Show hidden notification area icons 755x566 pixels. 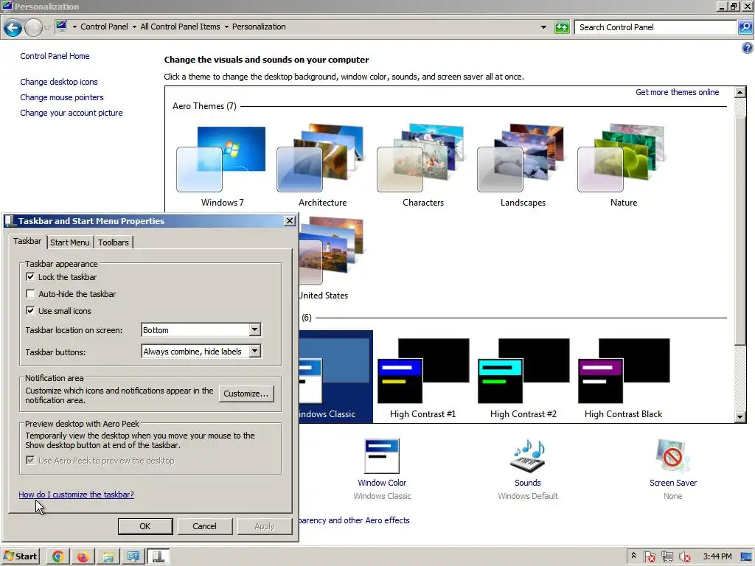click(x=633, y=556)
